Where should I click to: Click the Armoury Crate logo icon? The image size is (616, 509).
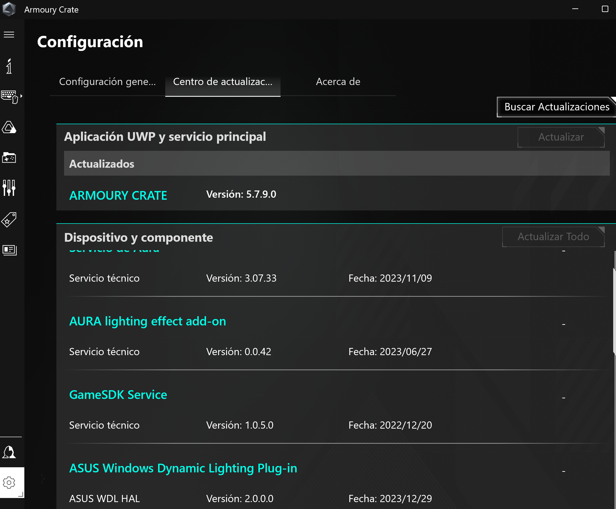pos(9,9)
